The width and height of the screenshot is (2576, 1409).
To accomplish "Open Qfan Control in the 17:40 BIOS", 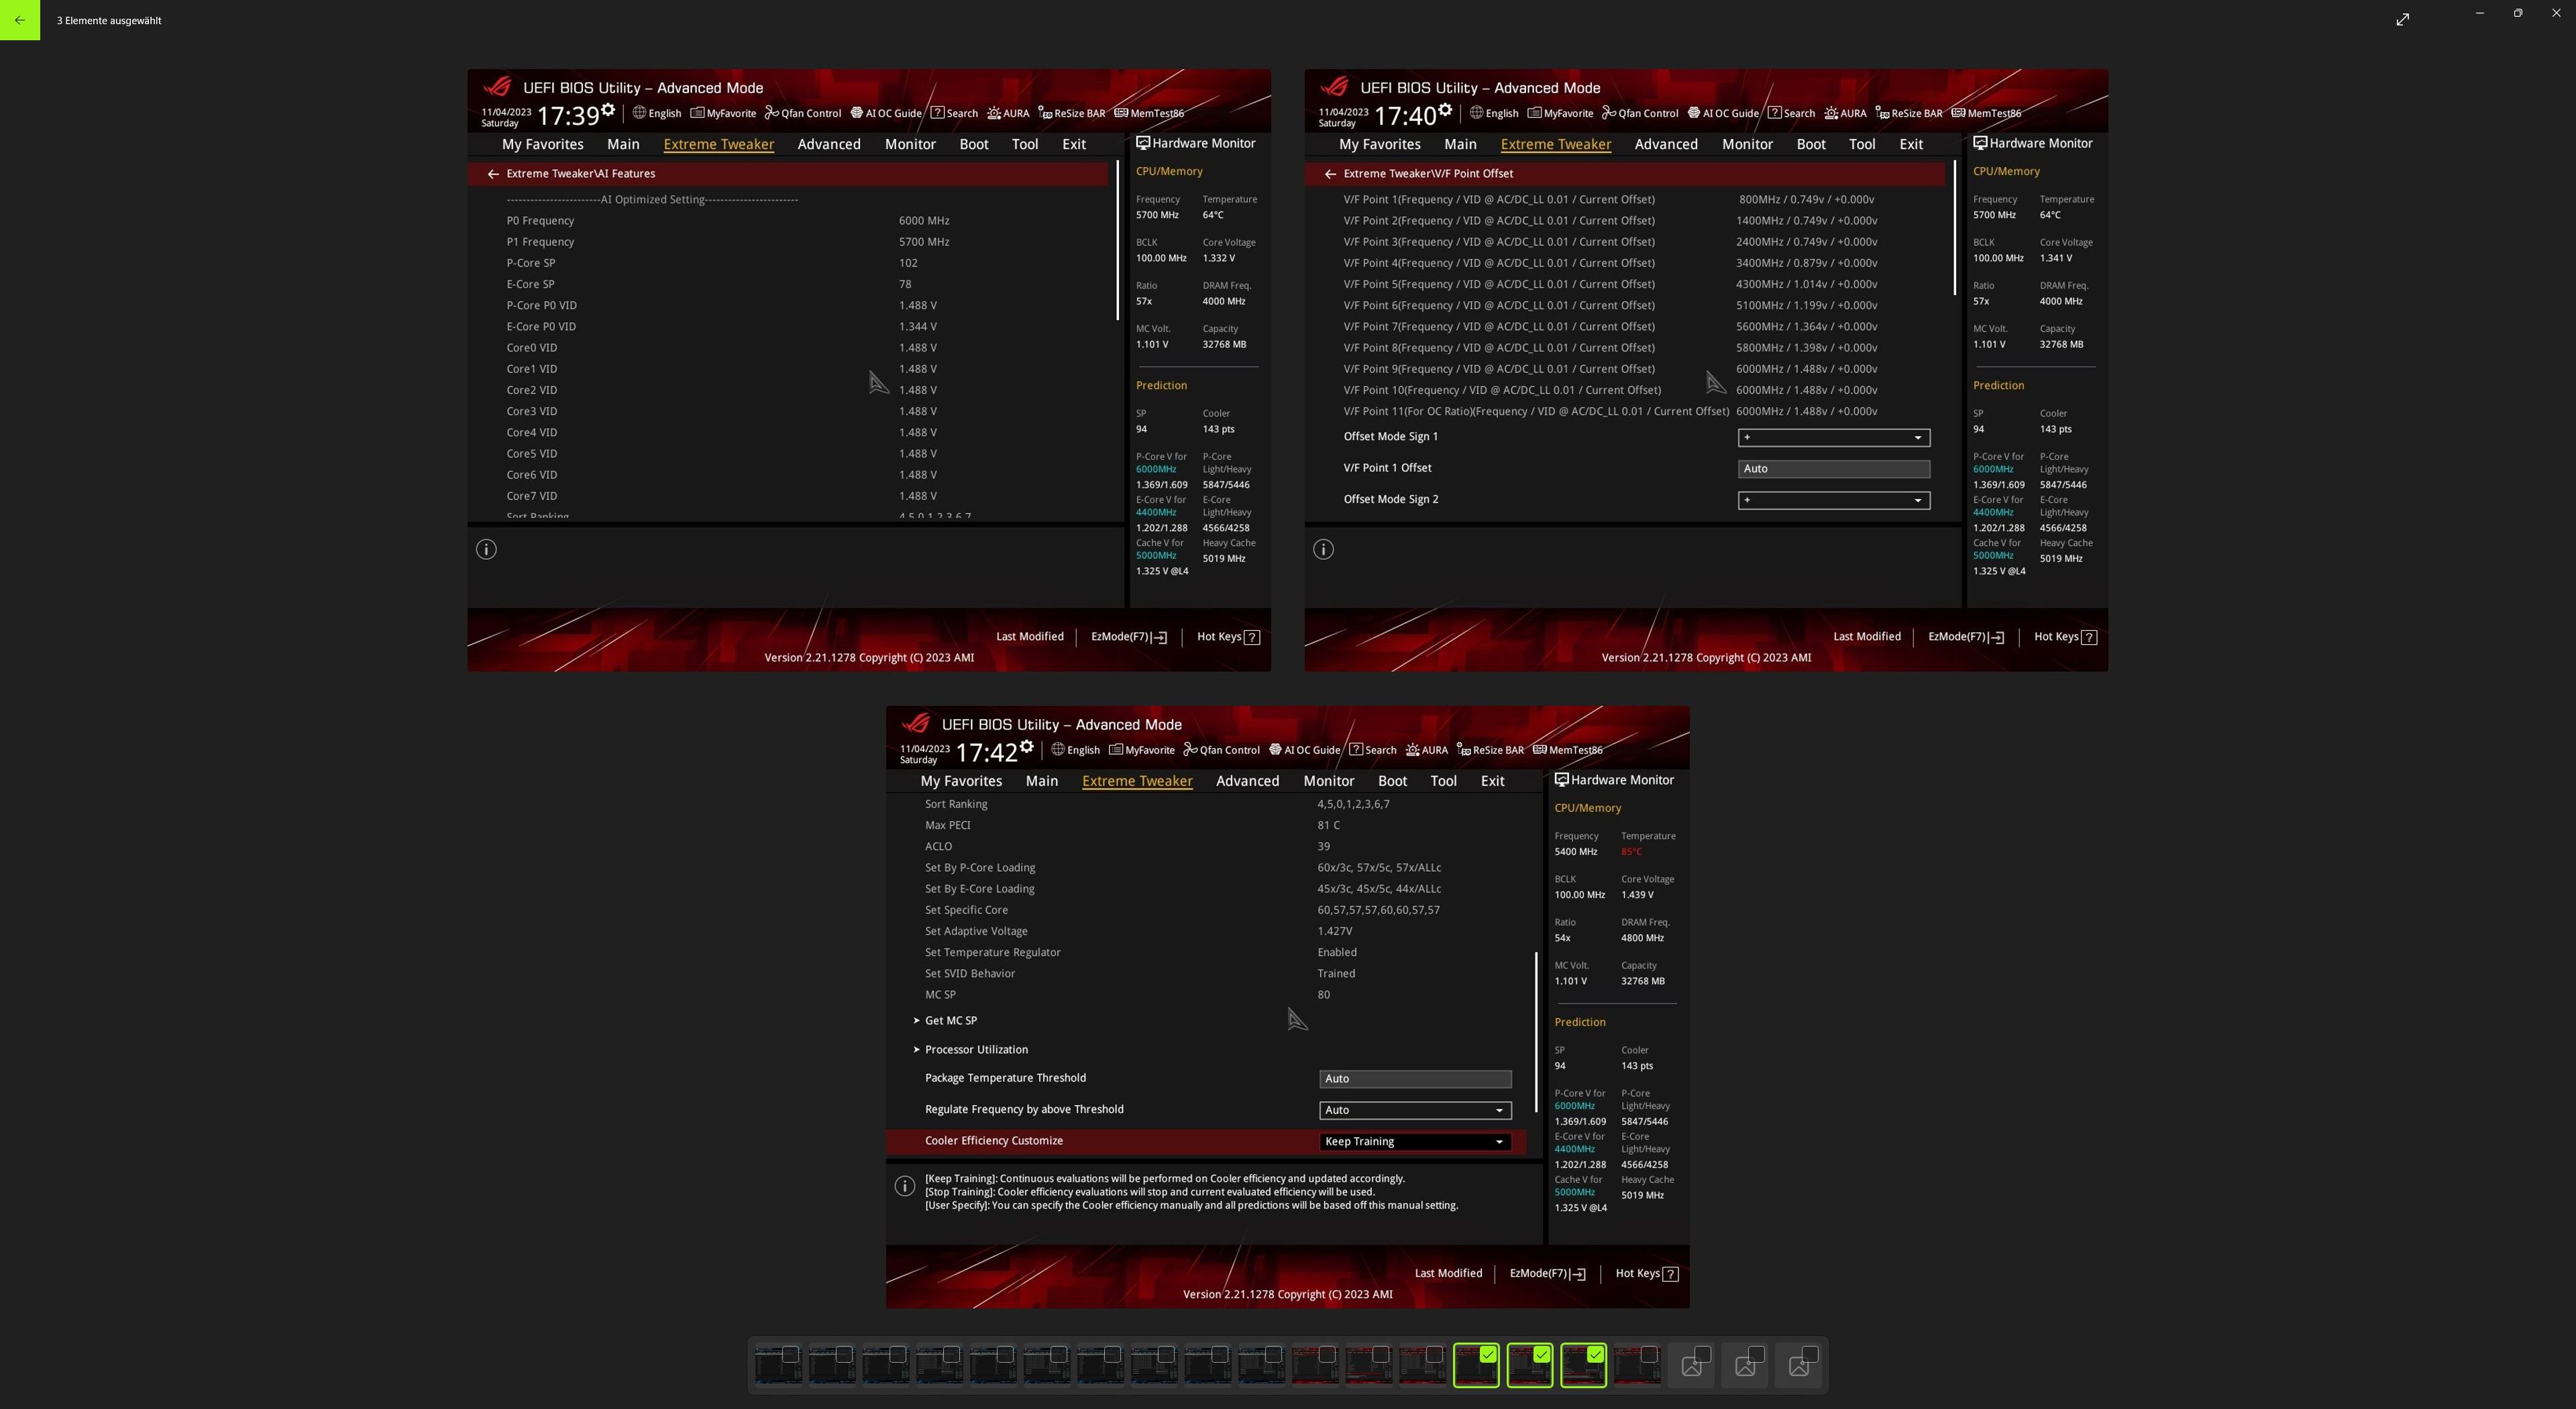I will [x=1640, y=113].
